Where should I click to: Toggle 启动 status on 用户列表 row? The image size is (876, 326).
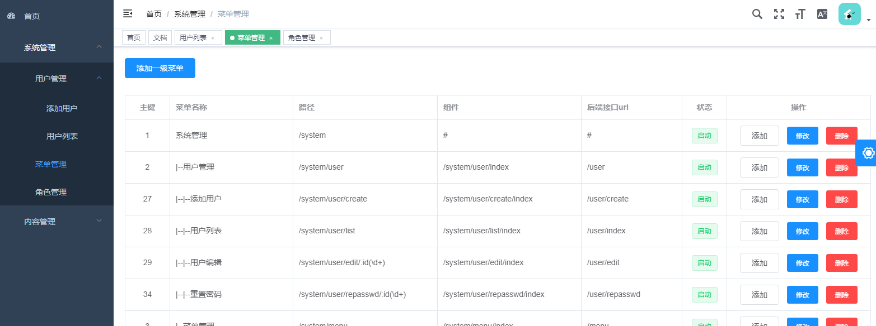click(x=704, y=231)
